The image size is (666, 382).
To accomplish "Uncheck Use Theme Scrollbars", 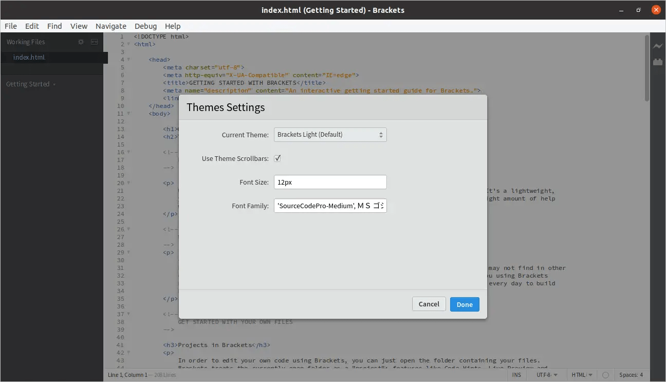I will (x=277, y=158).
